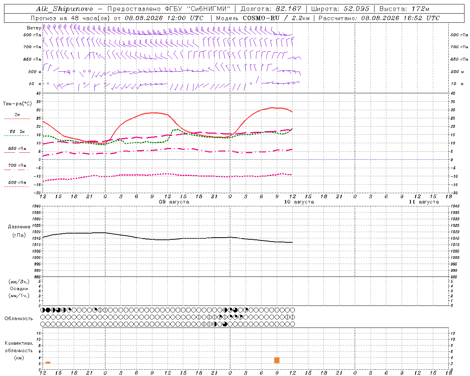The image size is (470, 376).
Task: Select the Облачность cloudiness label
Action: 19,319
